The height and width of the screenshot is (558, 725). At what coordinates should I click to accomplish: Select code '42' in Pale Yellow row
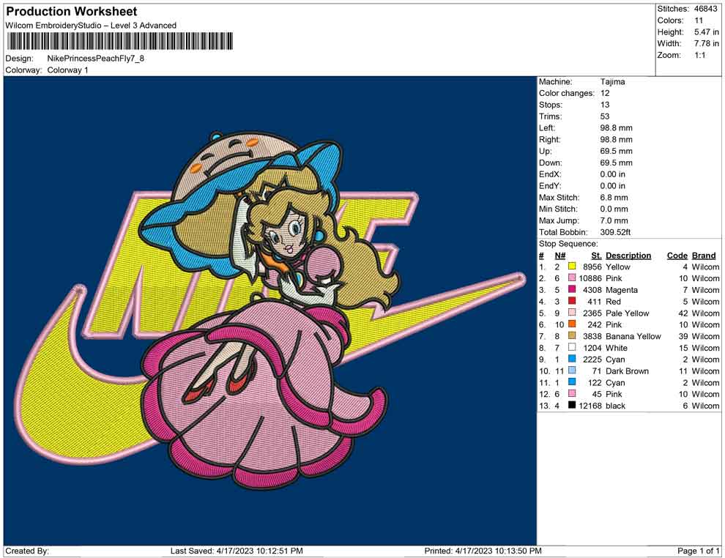point(683,313)
